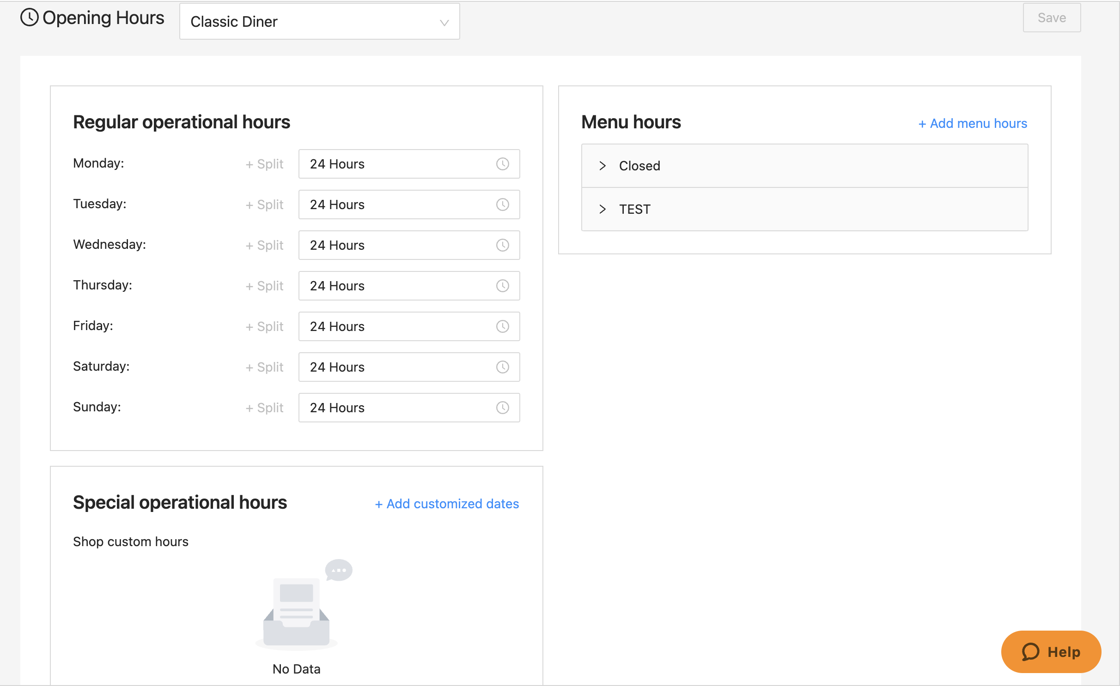Viewport: 1120px width, 686px height.
Task: Add a split to Friday hours
Action: pos(264,327)
